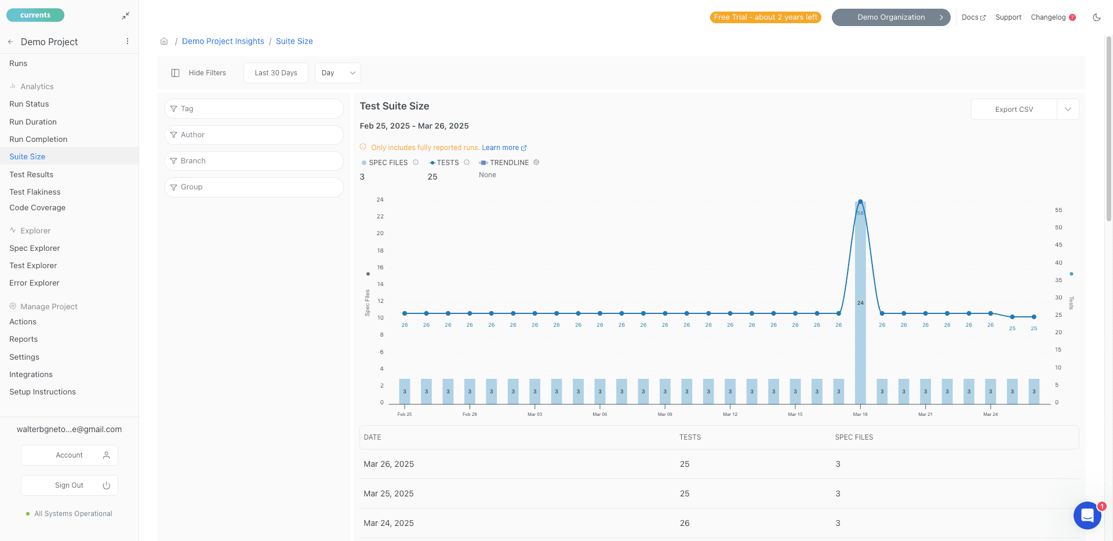This screenshot has height=541, width=1113.
Task: Toggle dark mode with the moon icon
Action: [1096, 17]
